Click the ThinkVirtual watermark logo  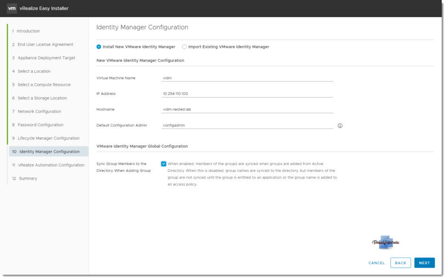pos(386,242)
